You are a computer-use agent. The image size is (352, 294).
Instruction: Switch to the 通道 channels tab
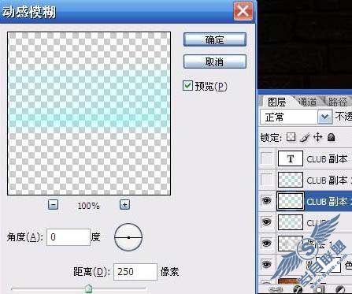coord(308,102)
